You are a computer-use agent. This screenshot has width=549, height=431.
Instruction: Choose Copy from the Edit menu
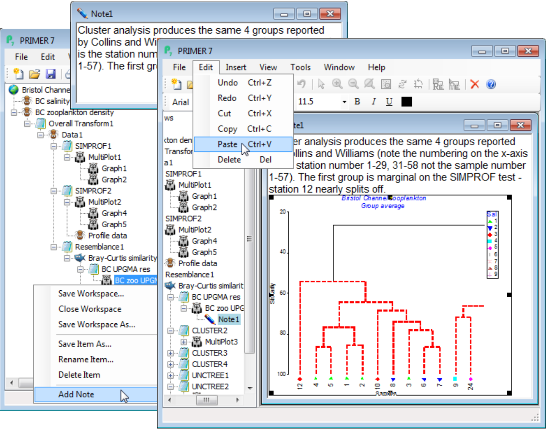243,129
